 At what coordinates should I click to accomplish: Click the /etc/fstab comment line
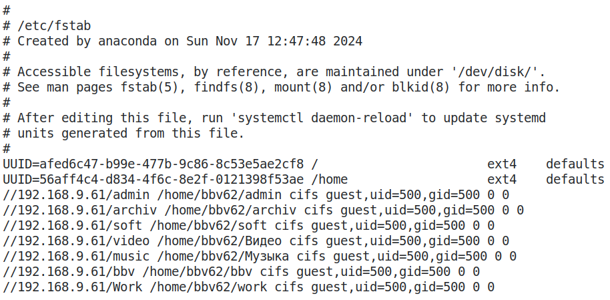54,26
